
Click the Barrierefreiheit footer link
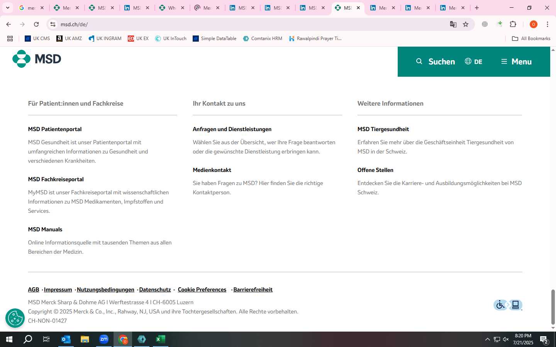point(253,290)
